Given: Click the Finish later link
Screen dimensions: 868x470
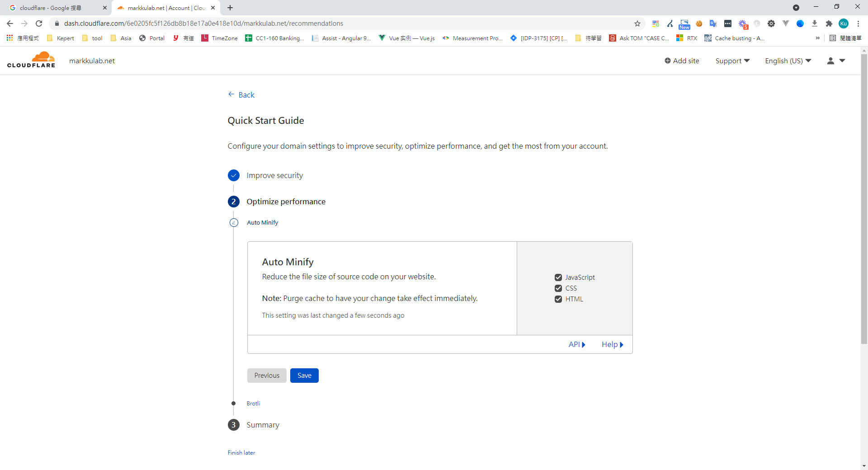Looking at the screenshot, I should pyautogui.click(x=241, y=452).
